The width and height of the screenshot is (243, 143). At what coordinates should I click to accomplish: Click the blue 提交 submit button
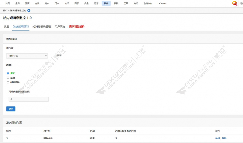(11, 109)
